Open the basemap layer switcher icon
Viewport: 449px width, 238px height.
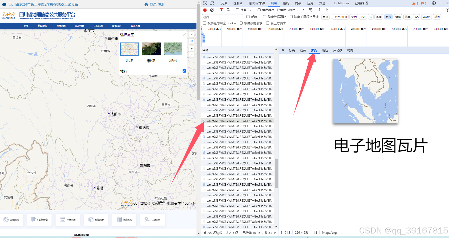tap(192, 41)
